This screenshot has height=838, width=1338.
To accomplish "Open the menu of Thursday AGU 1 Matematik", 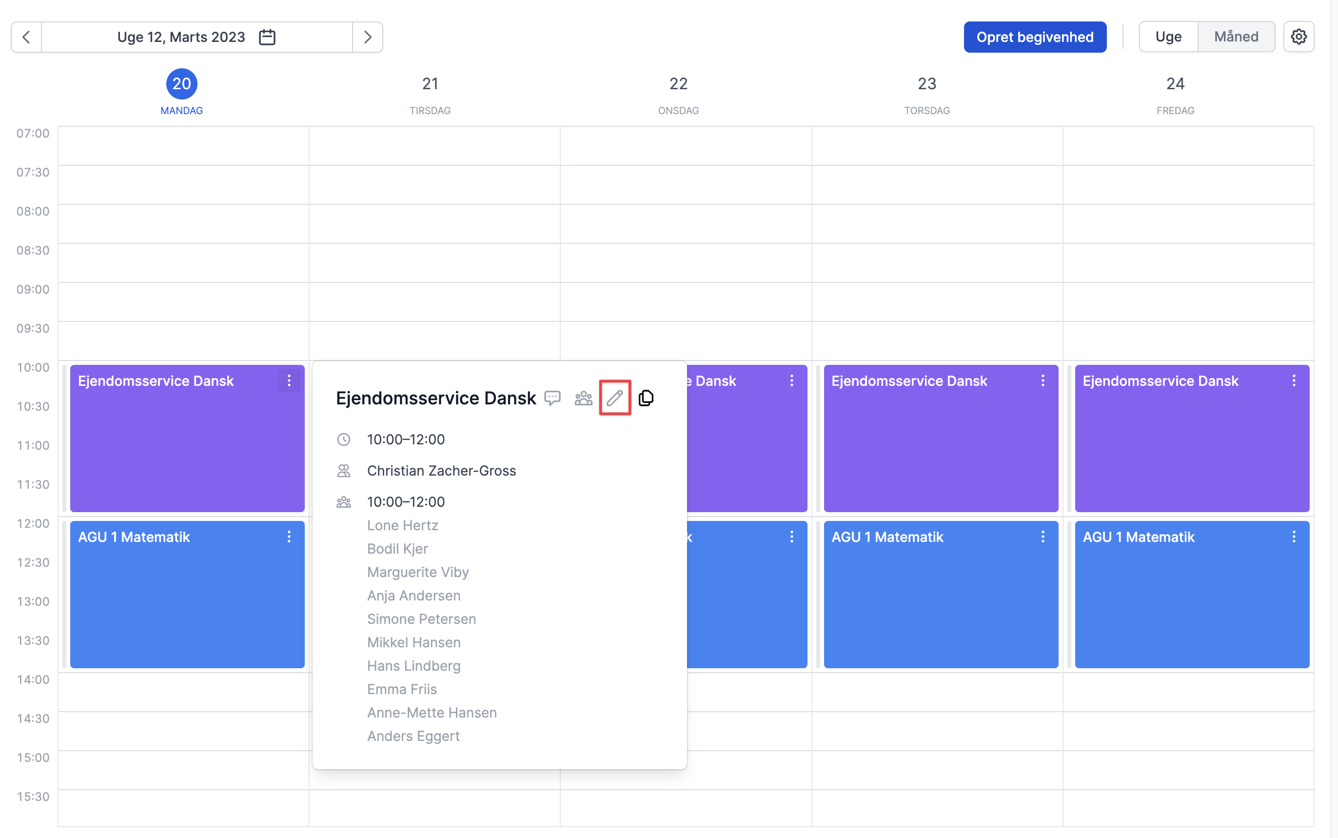I will 1043,537.
